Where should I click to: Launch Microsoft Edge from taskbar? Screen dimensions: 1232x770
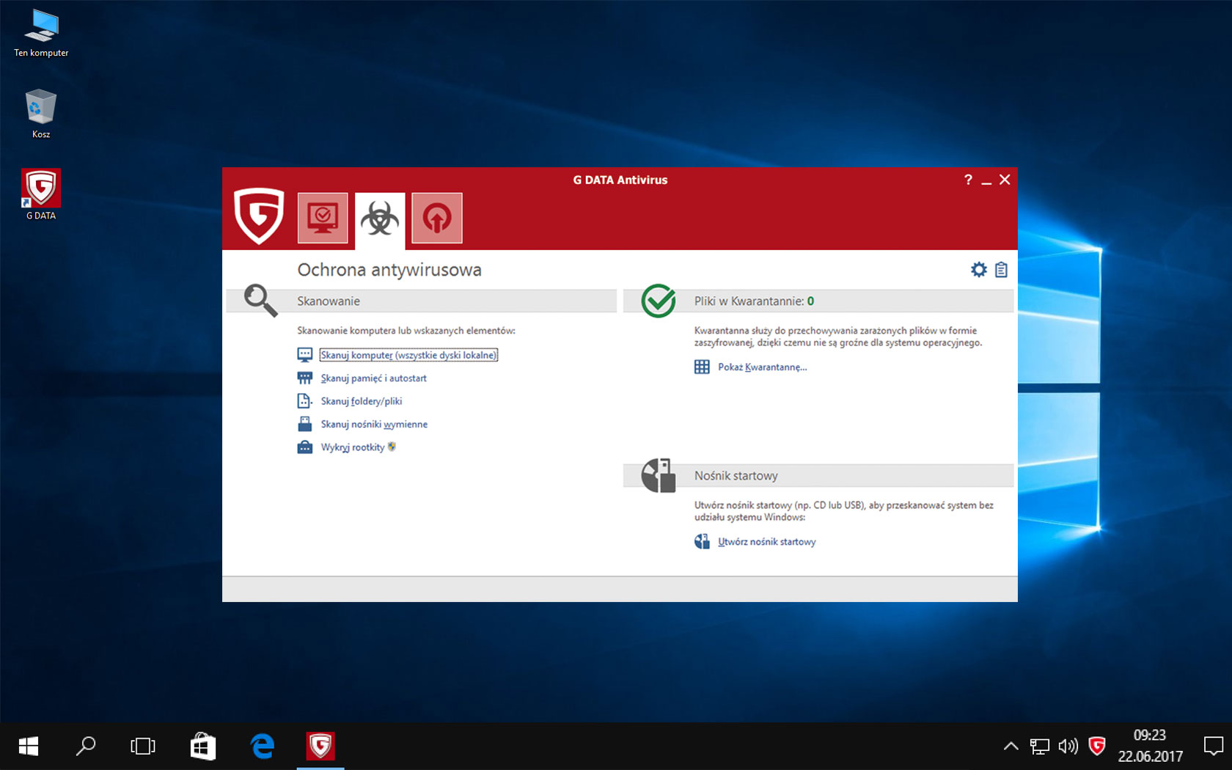262,747
